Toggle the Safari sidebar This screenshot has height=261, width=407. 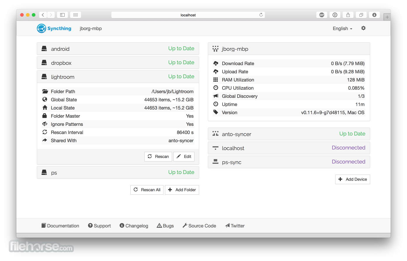tap(62, 15)
